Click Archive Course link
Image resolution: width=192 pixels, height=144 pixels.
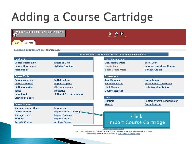[x=63, y=122]
